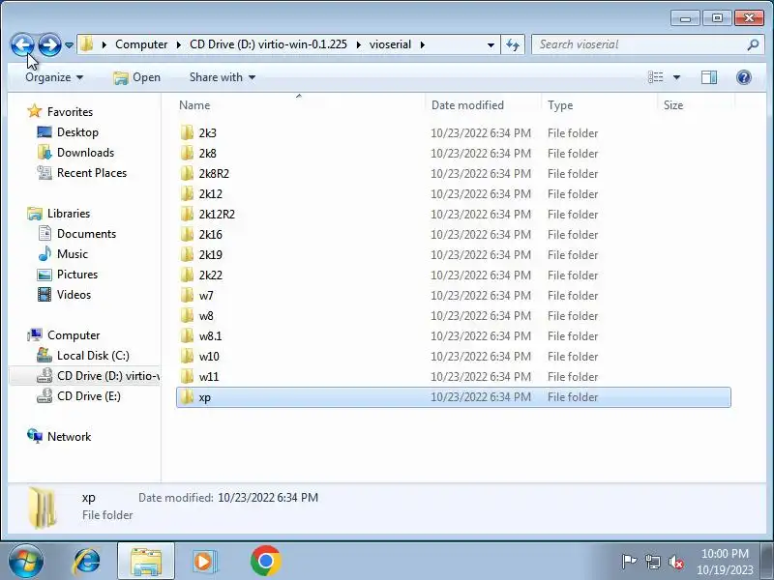Expand the arrow after vioserial in address bar
Image resolution: width=774 pixels, height=580 pixels.
click(x=423, y=44)
